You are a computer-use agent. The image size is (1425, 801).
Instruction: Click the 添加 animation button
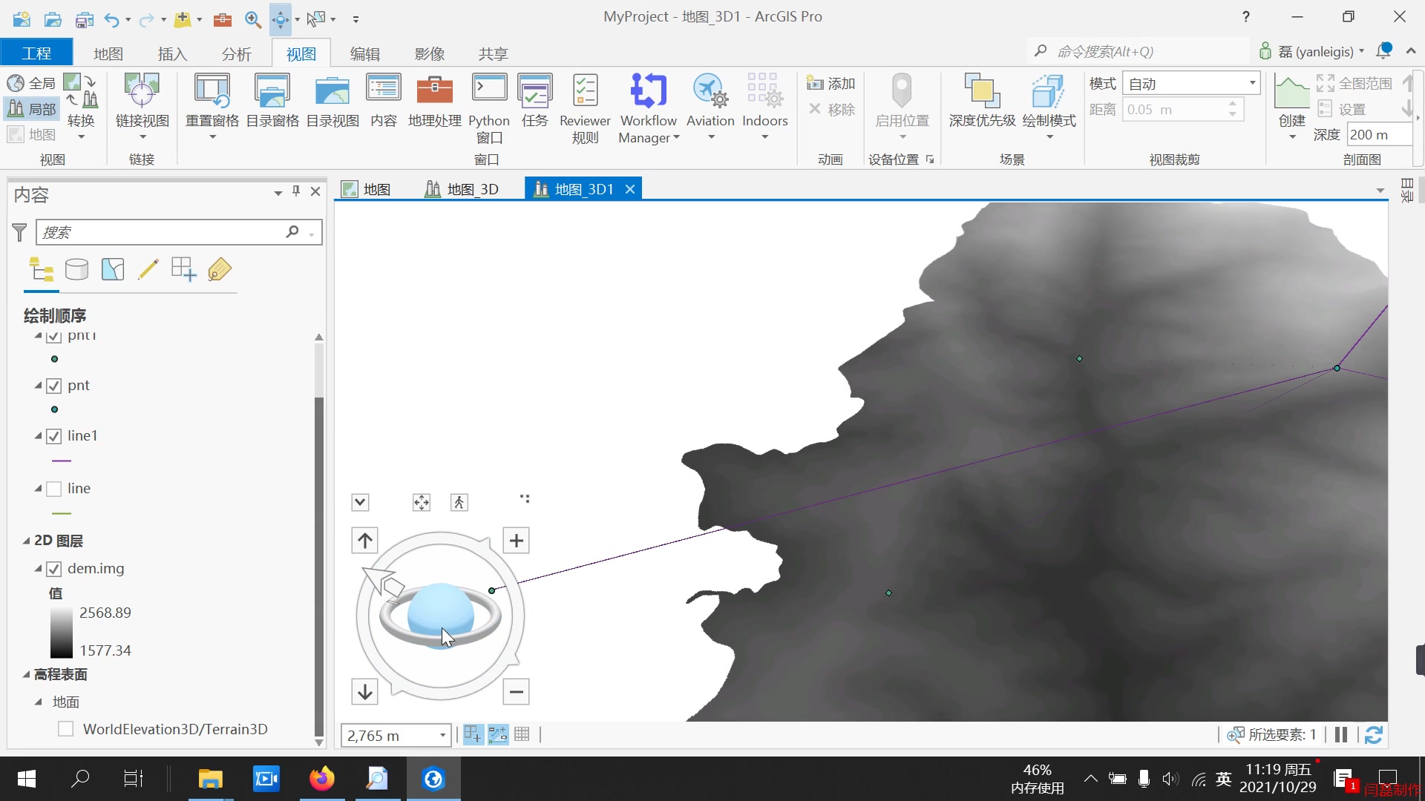831,83
